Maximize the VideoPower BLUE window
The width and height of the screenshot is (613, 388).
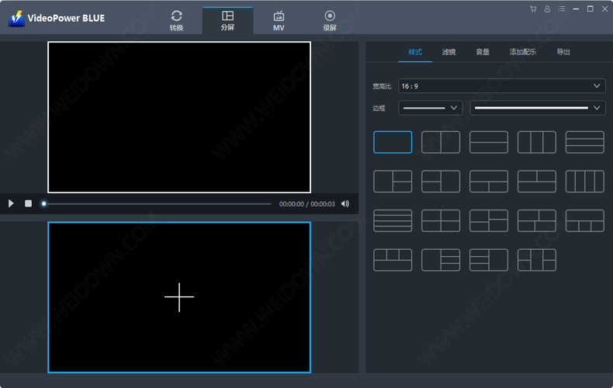(590, 9)
